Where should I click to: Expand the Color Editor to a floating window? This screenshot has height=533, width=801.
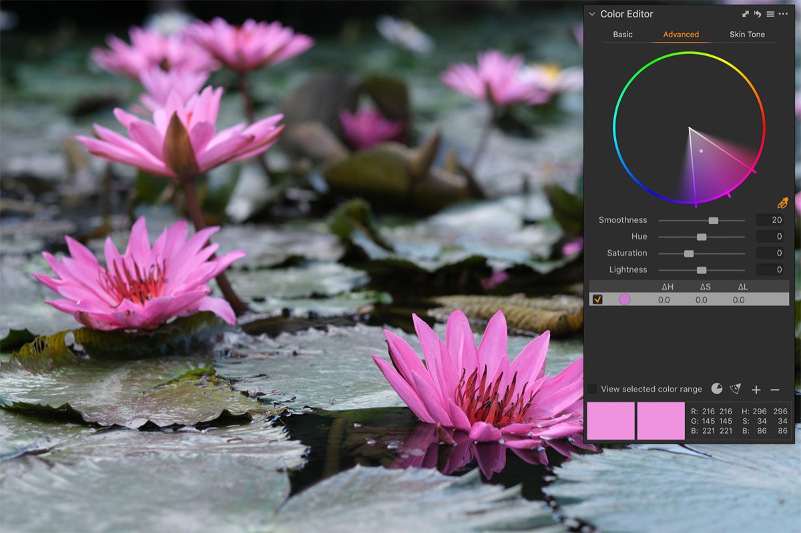point(746,13)
